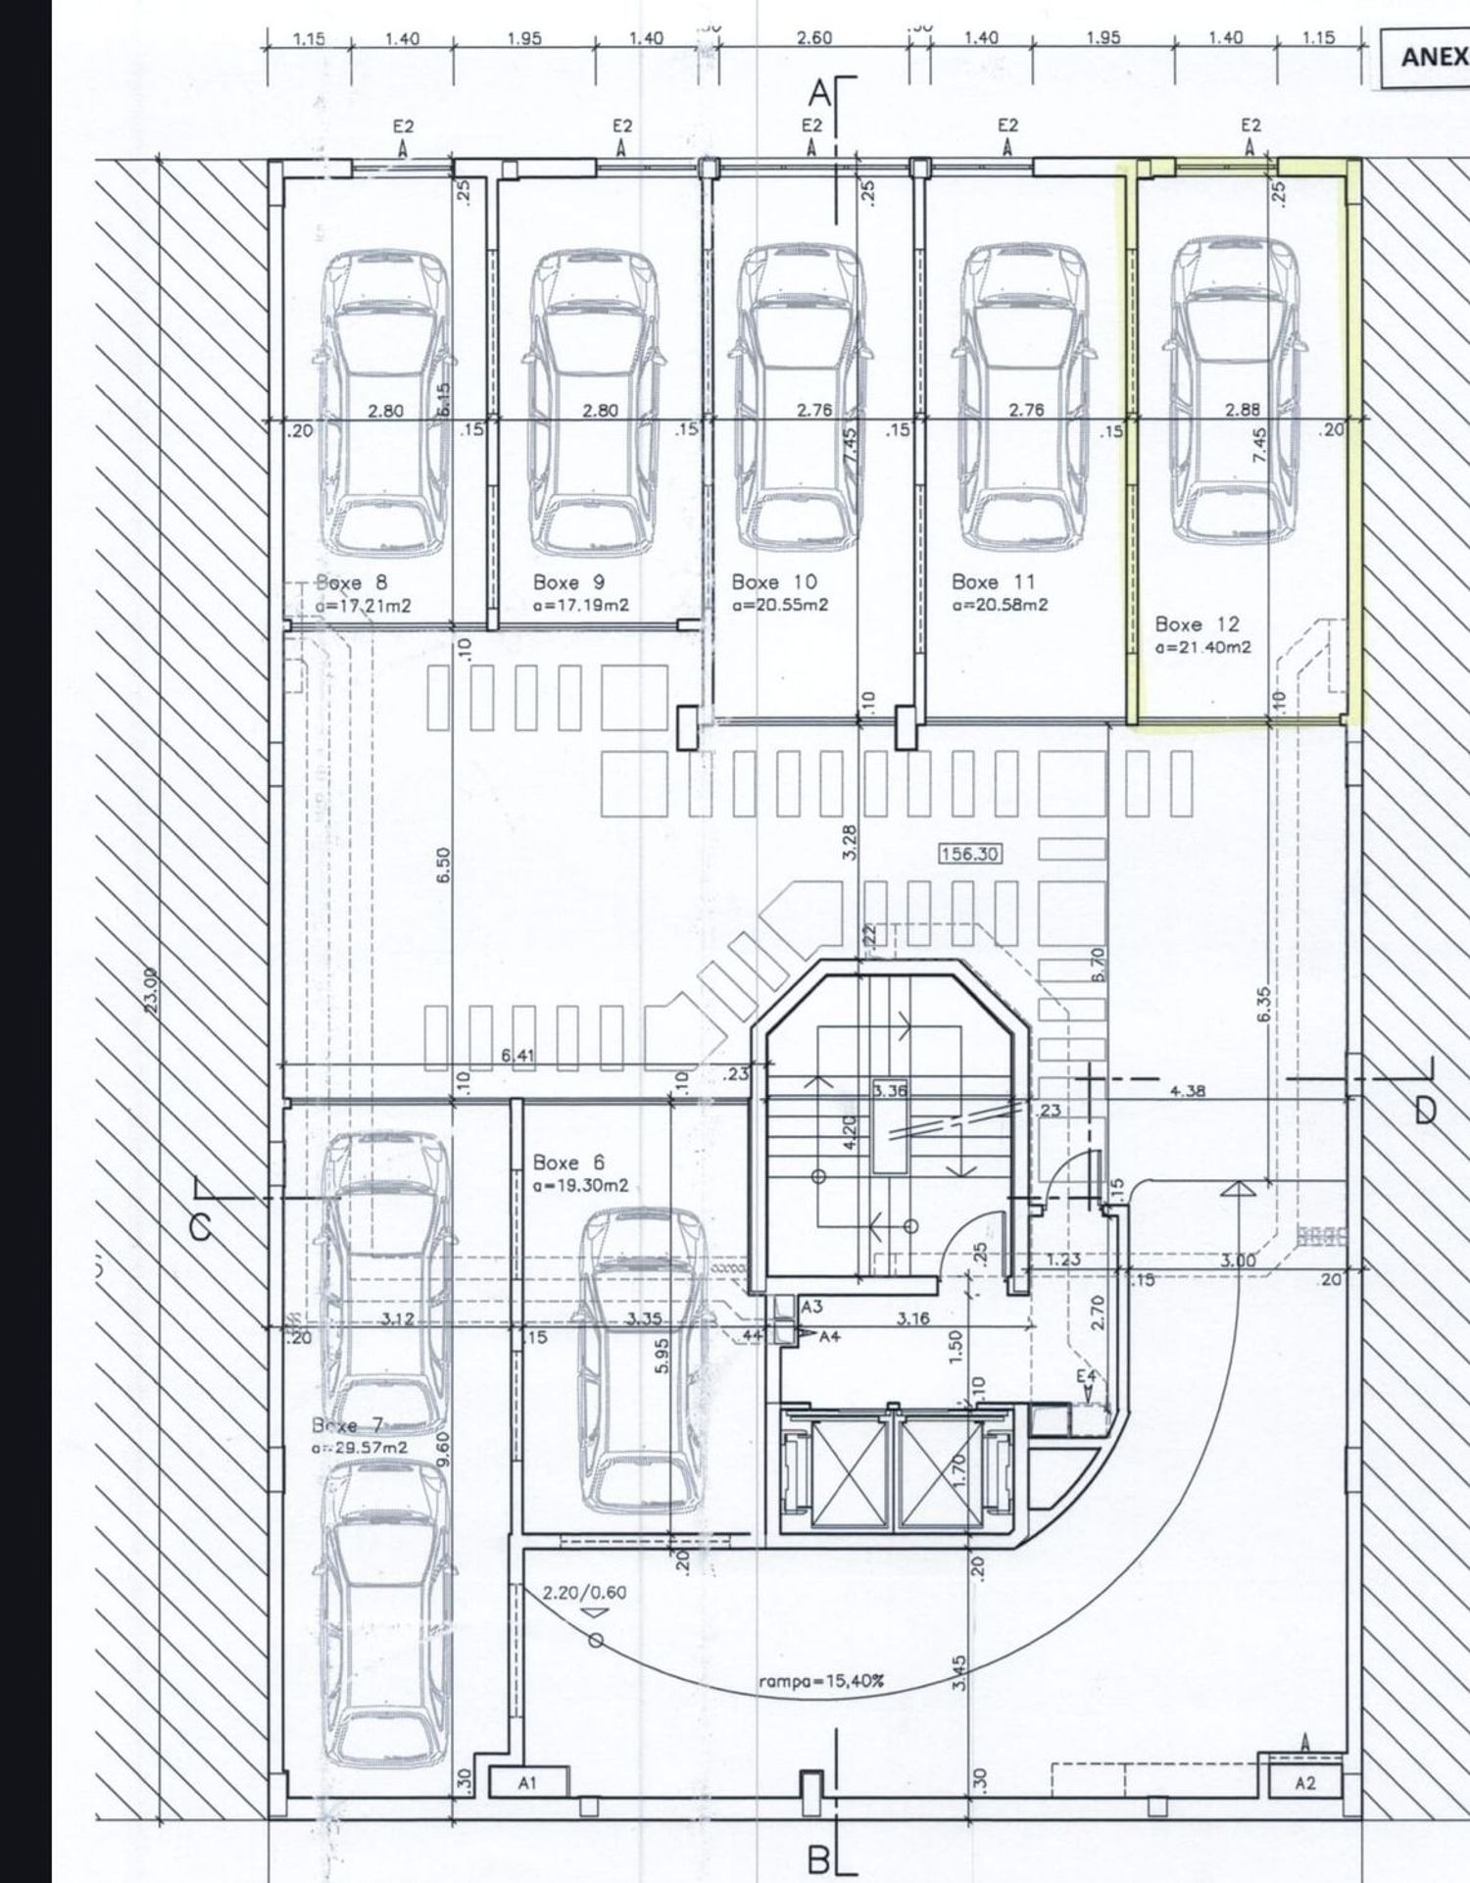Image resolution: width=1470 pixels, height=1883 pixels.
Task: Click the area value a=17.19m2
Action: [580, 606]
